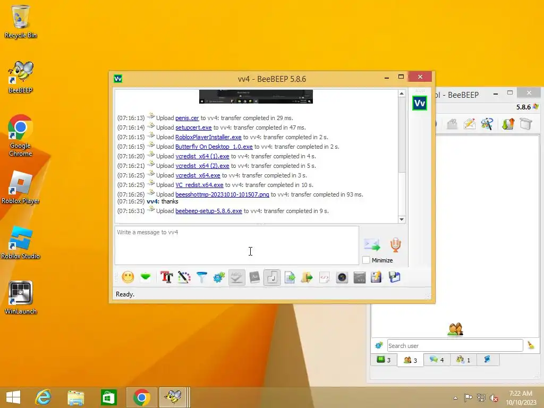
Task: Clear search with the broom icon
Action: tap(531, 345)
